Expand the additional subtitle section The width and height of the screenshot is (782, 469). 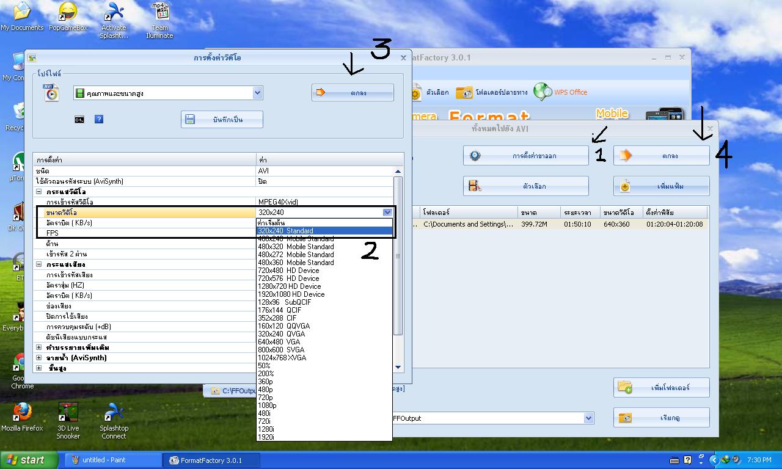click(39, 347)
